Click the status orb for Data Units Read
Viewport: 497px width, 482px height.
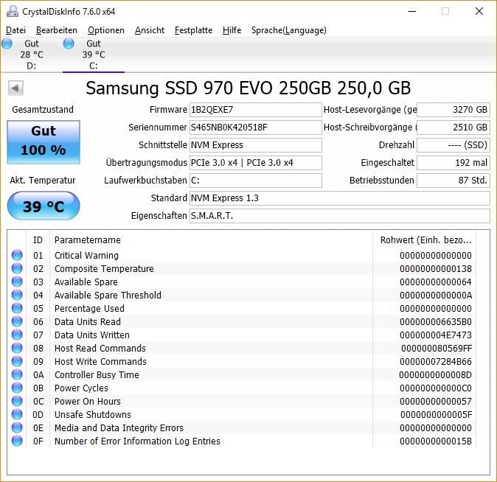click(x=17, y=321)
